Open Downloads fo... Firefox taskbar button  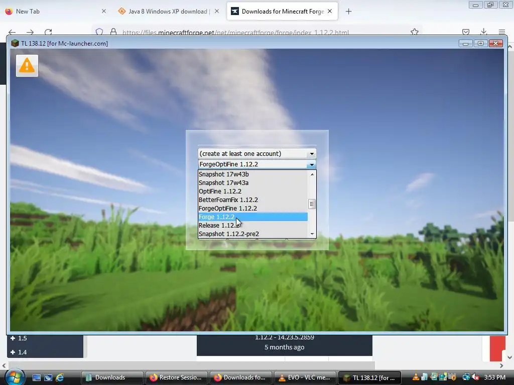pyautogui.click(x=240, y=377)
